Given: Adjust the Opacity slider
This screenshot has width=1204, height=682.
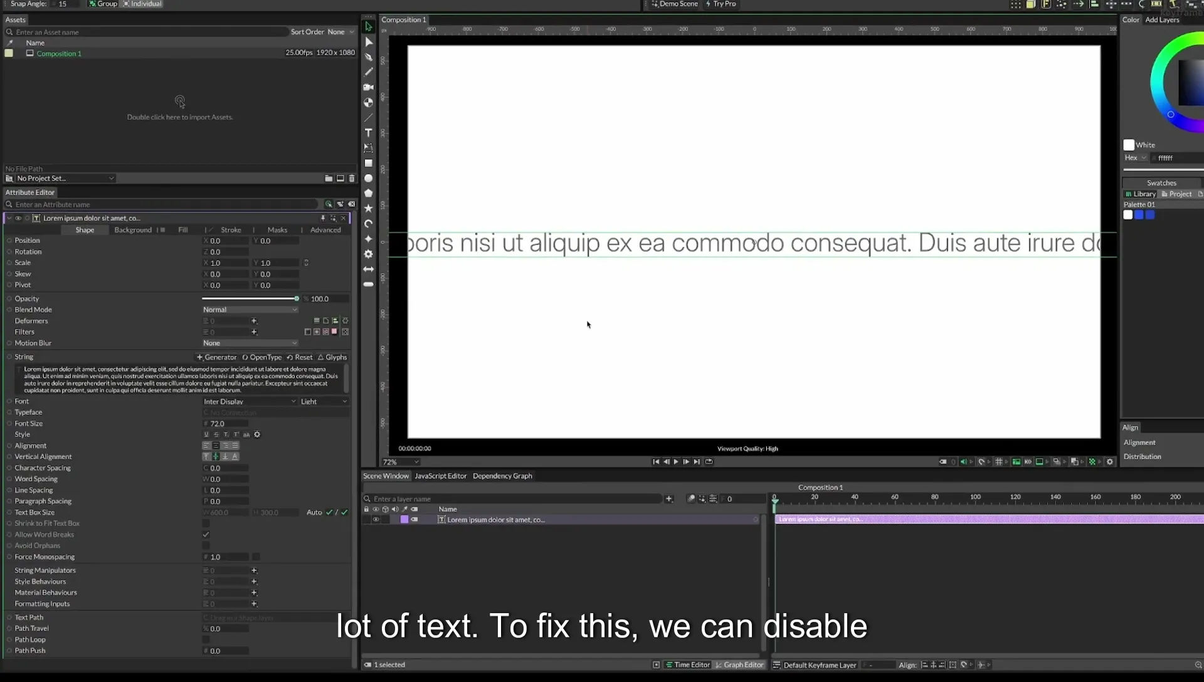Looking at the screenshot, I should pyautogui.click(x=250, y=299).
